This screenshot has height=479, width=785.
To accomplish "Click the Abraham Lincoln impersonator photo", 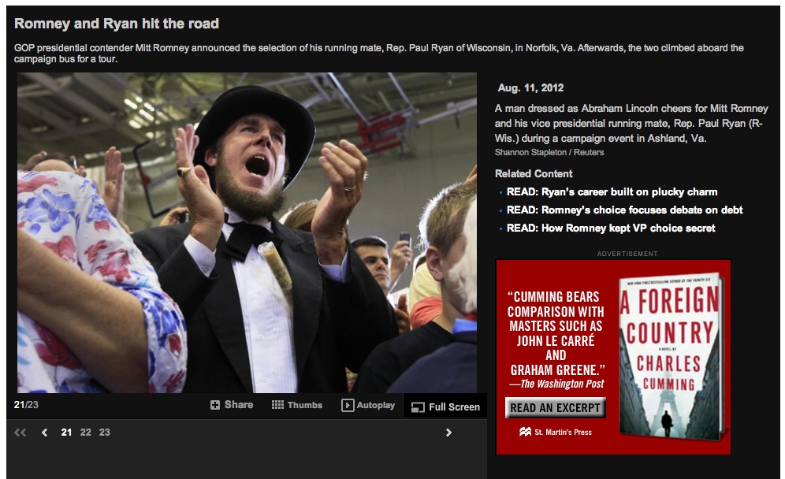I will click(x=247, y=232).
